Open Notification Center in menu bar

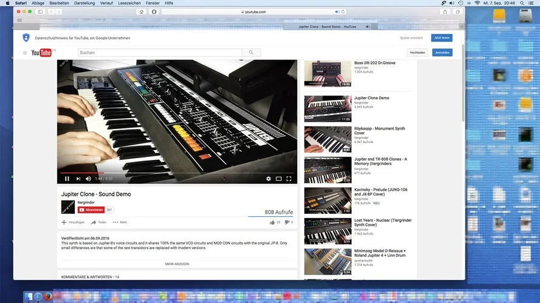pos(531,3)
